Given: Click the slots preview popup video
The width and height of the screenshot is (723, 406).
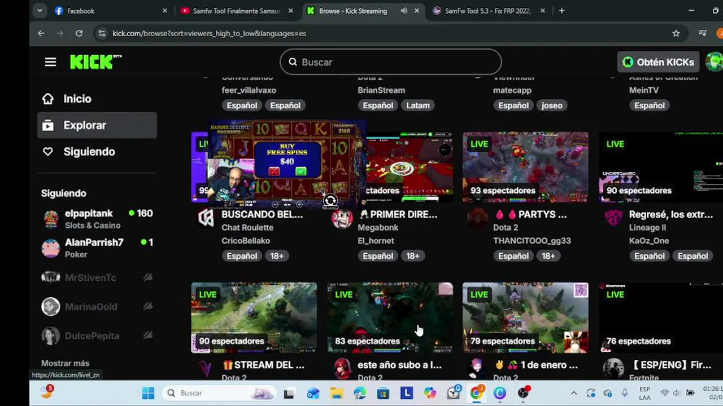Looking at the screenshot, I should 288,164.
